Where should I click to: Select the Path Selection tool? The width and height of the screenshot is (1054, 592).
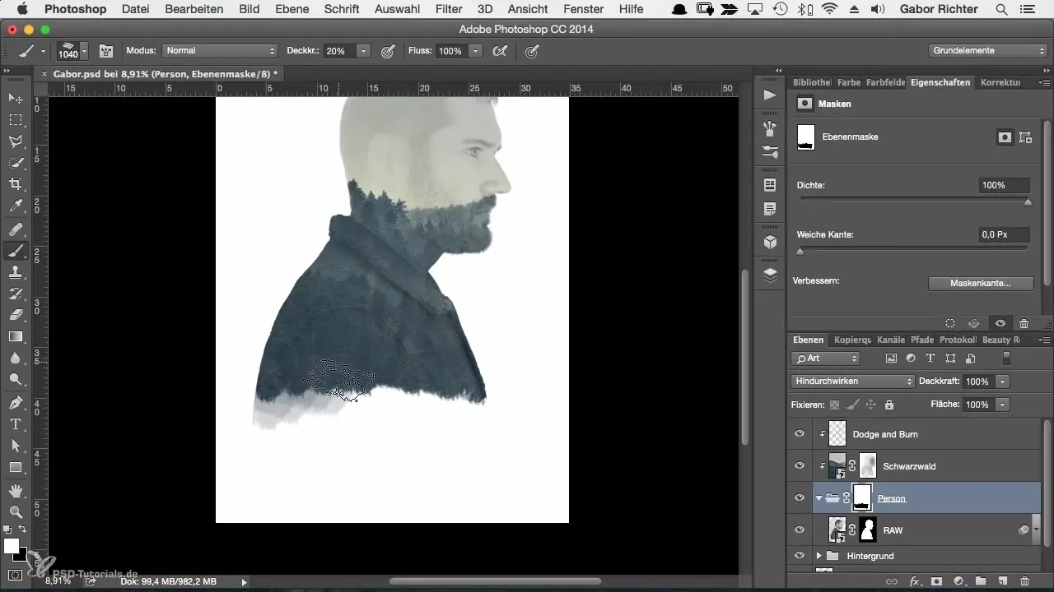click(x=15, y=446)
